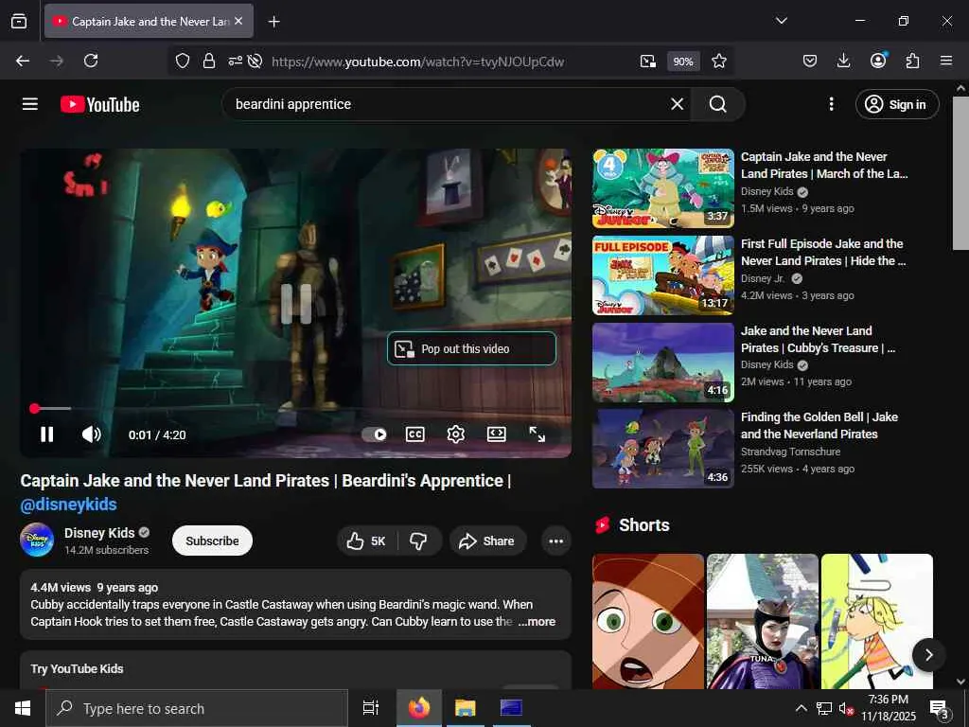The width and height of the screenshot is (969, 727).
Task: Open Firefox downloads panel
Action: pyautogui.click(x=843, y=61)
